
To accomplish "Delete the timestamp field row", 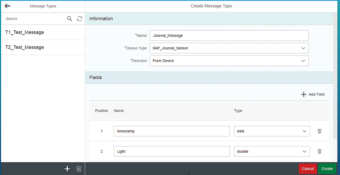I will tap(319, 131).
